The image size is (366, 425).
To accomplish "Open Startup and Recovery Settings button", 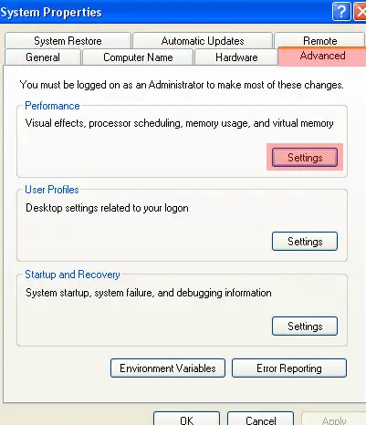I will pyautogui.click(x=305, y=327).
